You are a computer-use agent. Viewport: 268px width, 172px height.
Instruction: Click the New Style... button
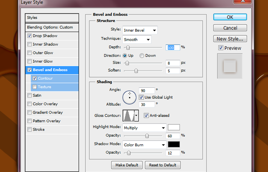click(x=230, y=39)
